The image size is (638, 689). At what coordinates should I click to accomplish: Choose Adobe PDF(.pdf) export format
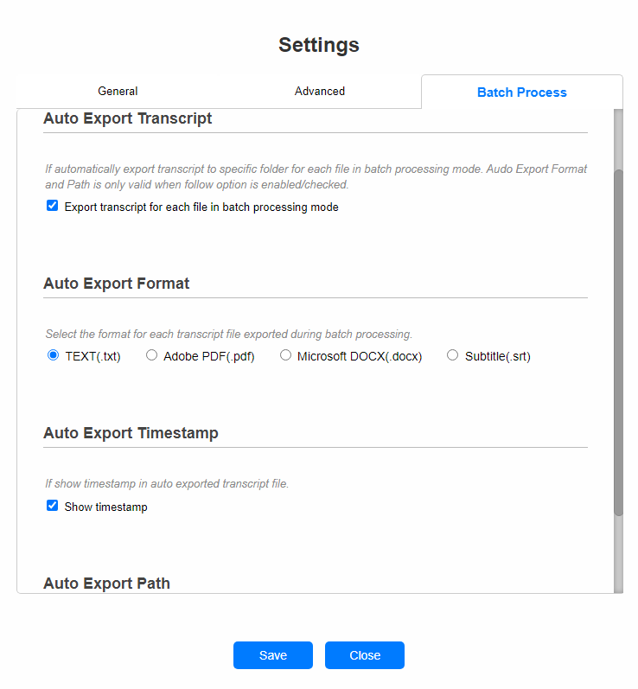click(152, 355)
